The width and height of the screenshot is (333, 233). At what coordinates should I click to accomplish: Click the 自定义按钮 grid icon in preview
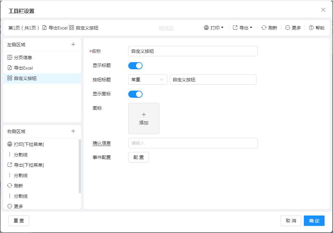72,28
